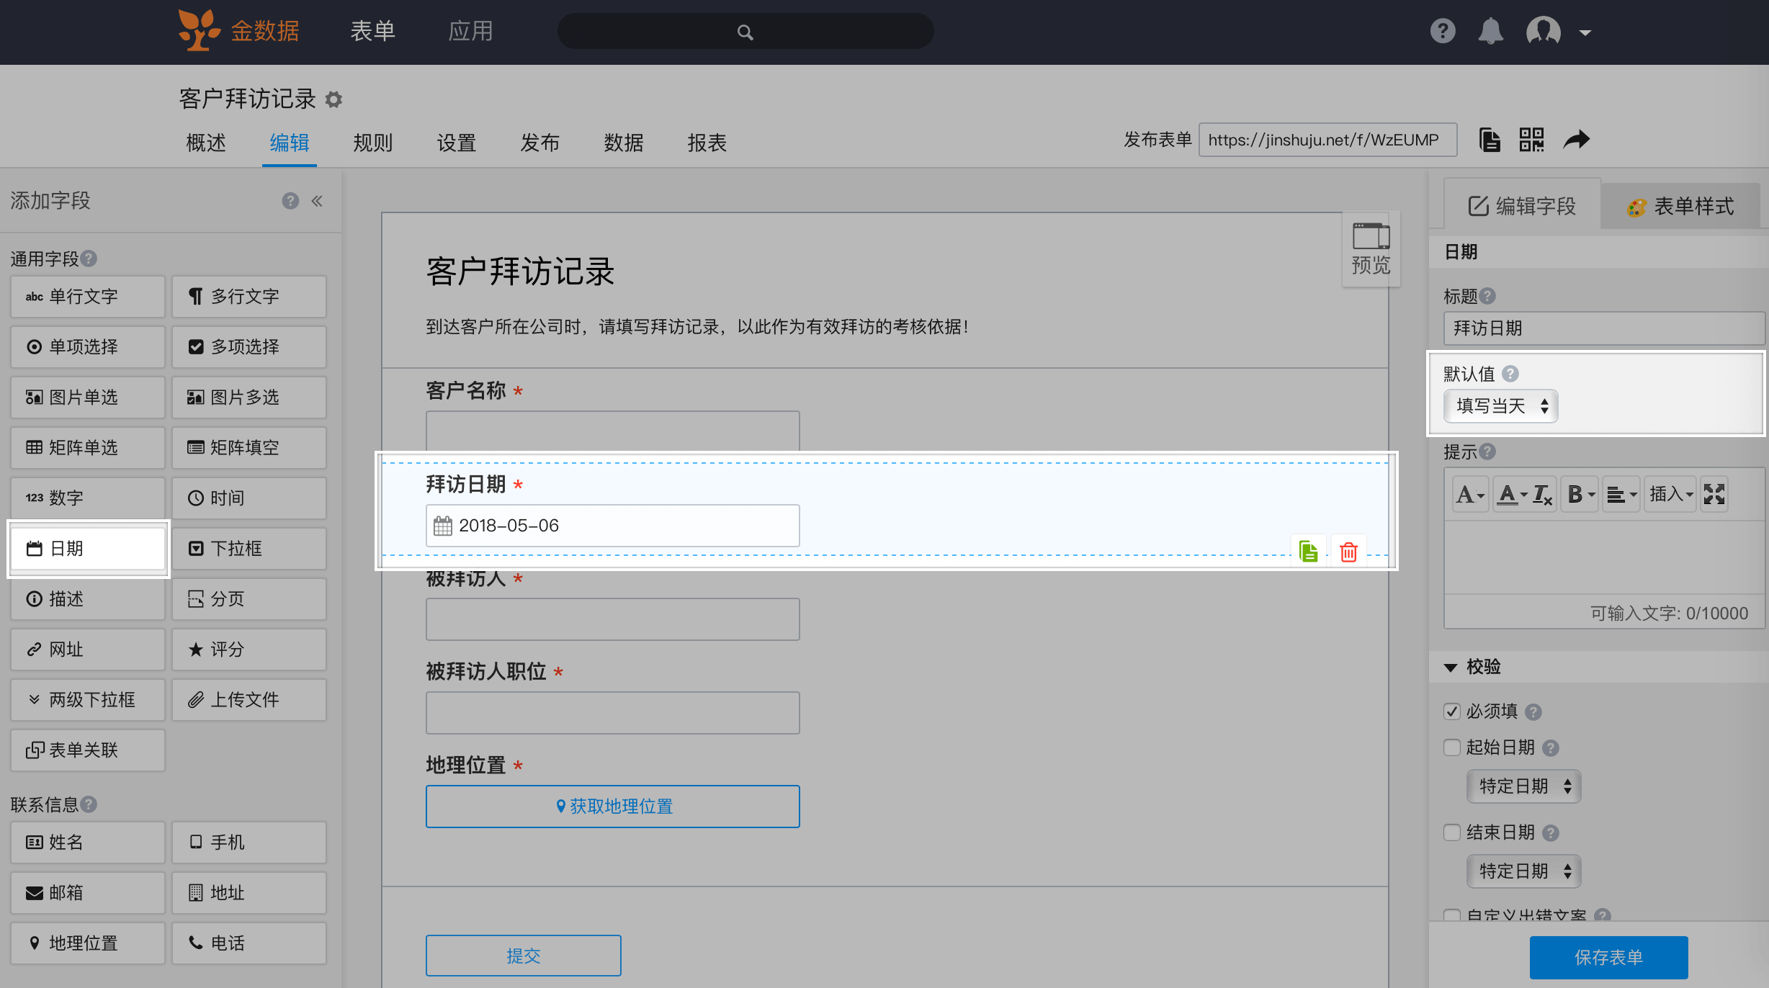1769x988 pixels.
Task: Click the form settings gear icon
Action: point(333,99)
